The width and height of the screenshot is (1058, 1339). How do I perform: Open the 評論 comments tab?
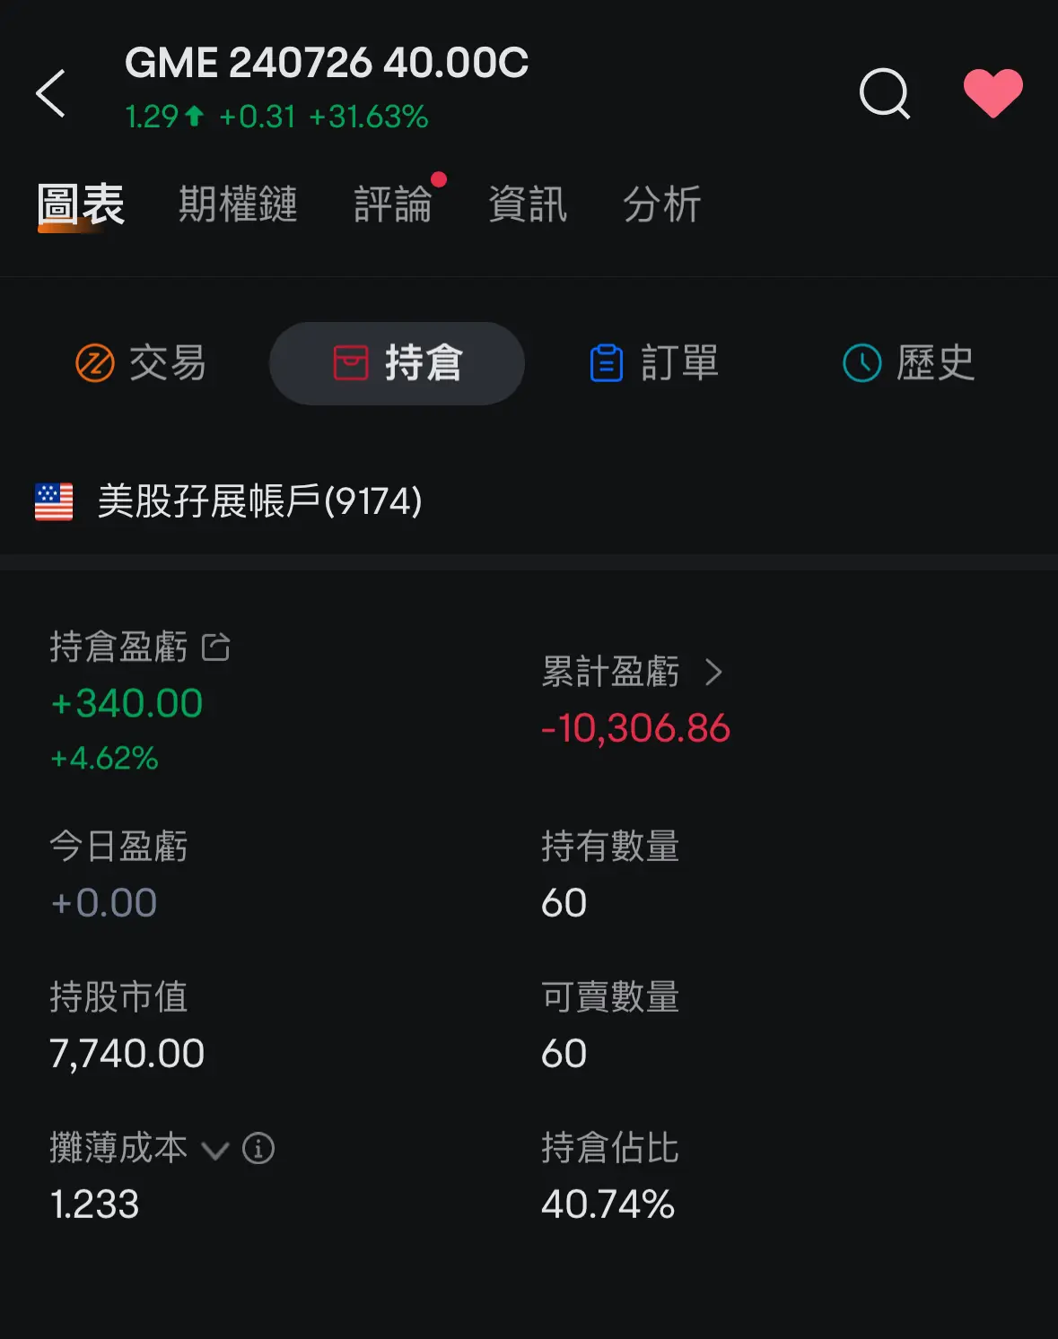[x=393, y=204]
